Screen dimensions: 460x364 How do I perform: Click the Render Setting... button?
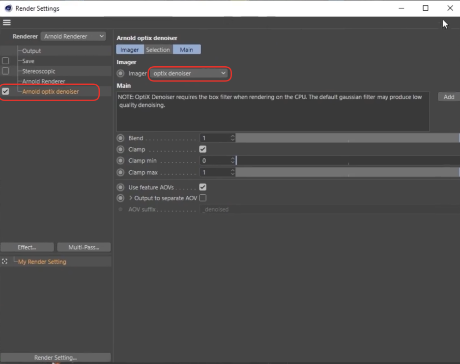click(56, 357)
